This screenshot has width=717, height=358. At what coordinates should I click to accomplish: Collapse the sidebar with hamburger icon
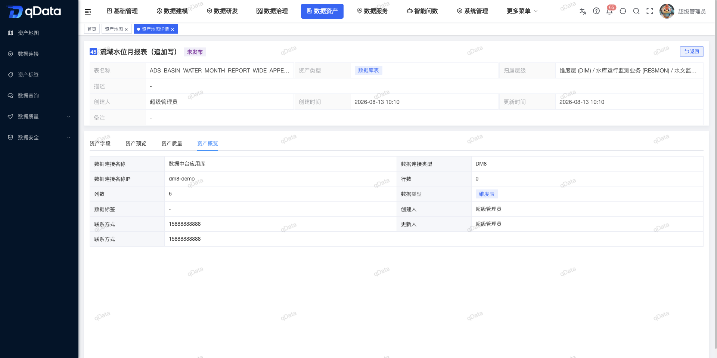pyautogui.click(x=88, y=12)
